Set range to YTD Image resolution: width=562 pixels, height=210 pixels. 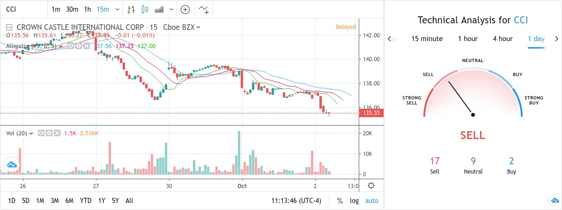[86, 201]
